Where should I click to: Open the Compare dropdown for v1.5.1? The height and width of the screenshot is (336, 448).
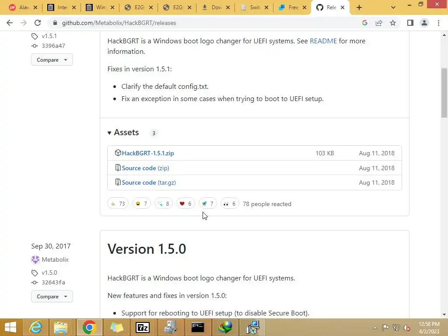(x=52, y=59)
